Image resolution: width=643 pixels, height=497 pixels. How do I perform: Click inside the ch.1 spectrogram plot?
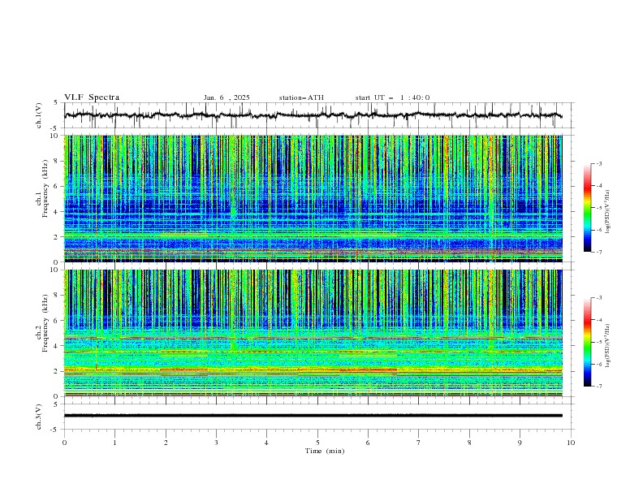(x=313, y=198)
